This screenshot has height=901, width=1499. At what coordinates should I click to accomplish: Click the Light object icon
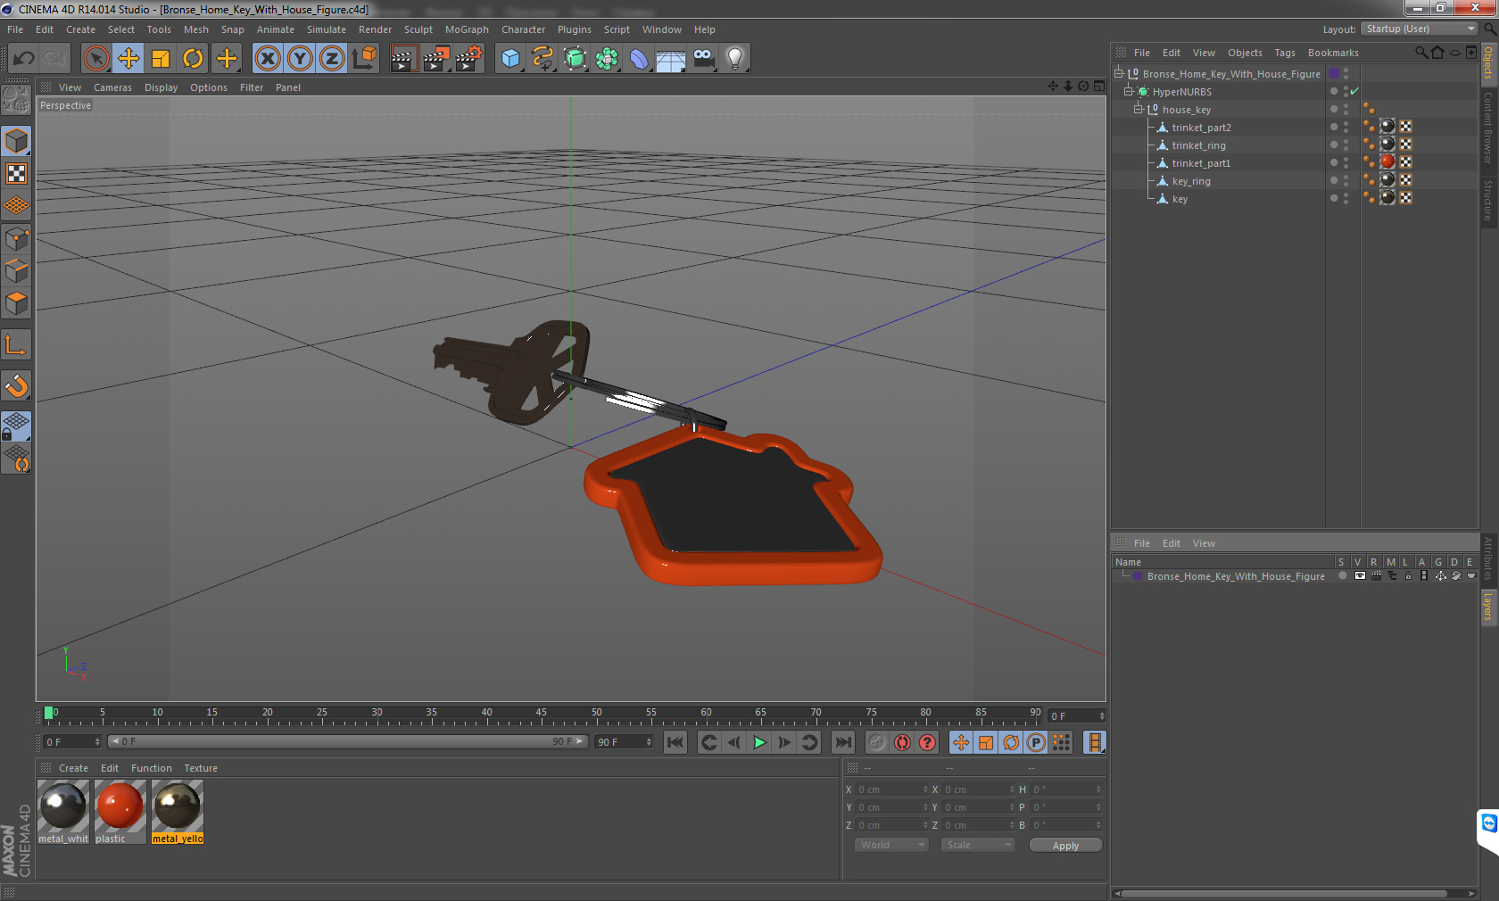(x=734, y=59)
